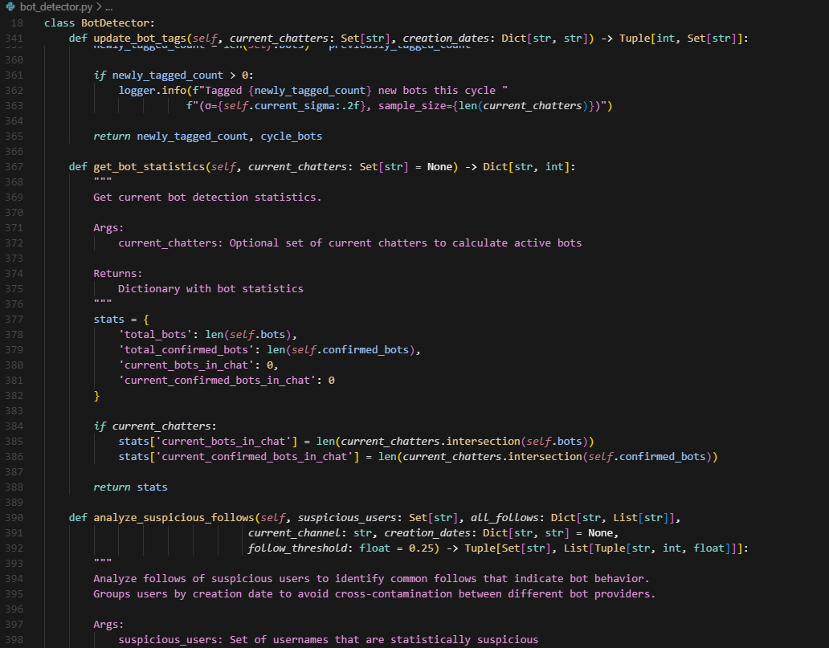Click the 'total_bots' dictionary key
This screenshot has width=829, height=648.
tap(156, 335)
